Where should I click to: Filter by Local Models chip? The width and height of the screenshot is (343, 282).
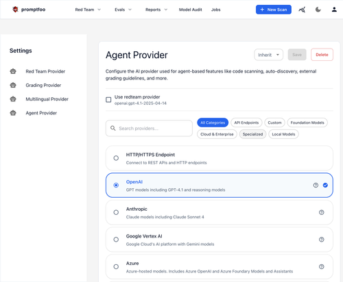(x=283, y=134)
